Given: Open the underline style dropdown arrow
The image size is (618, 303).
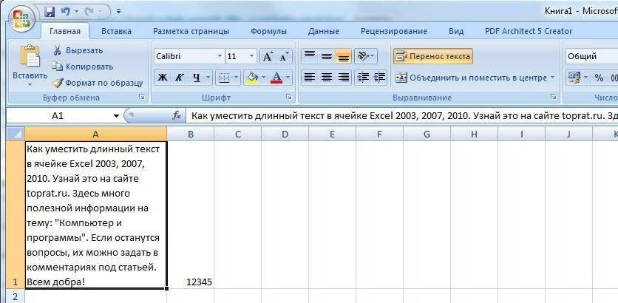Looking at the screenshot, I should [208, 78].
